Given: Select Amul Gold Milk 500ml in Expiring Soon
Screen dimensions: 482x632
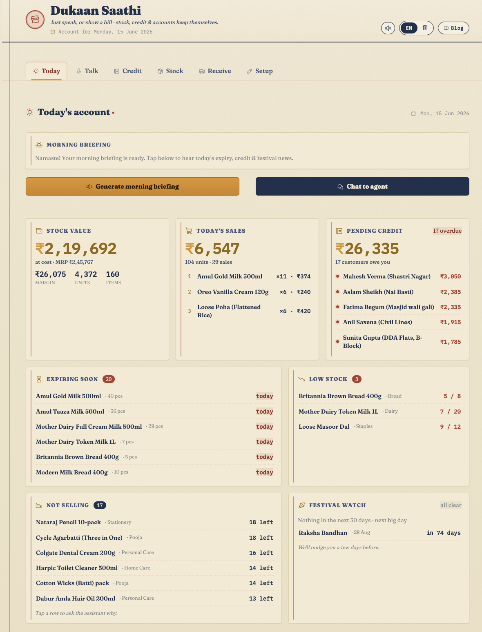Looking at the screenshot, I should pyautogui.click(x=154, y=396).
